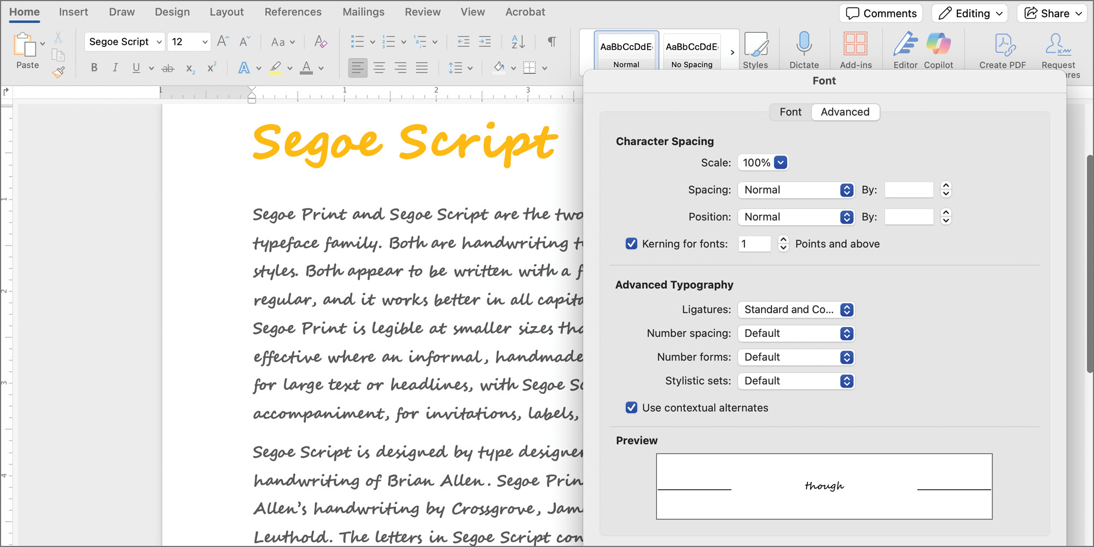Disable Kerning for fonts
The image size is (1094, 547).
pyautogui.click(x=632, y=243)
